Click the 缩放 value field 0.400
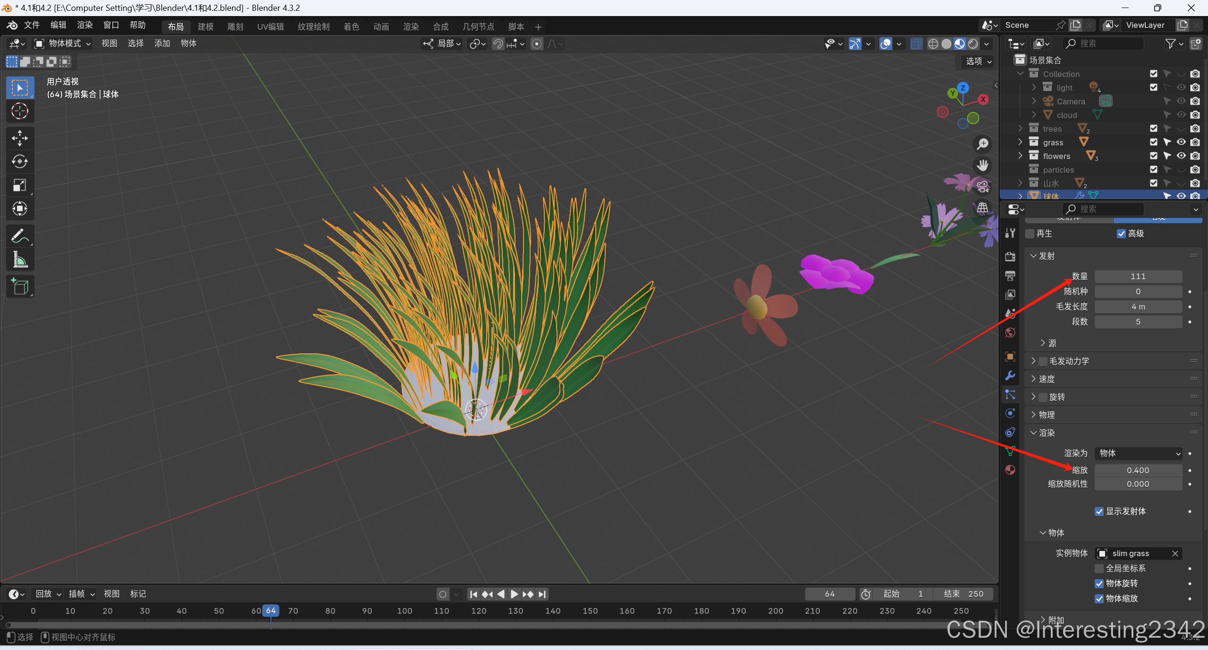Image resolution: width=1208 pixels, height=650 pixels. (1138, 470)
